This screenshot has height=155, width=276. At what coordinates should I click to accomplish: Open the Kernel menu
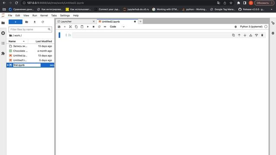pyautogui.click(x=44, y=15)
